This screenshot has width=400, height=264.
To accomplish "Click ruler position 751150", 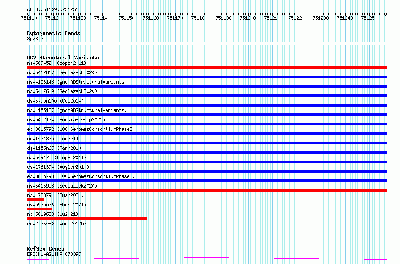I will 126,18.
